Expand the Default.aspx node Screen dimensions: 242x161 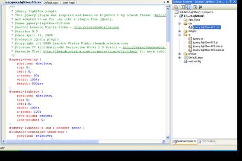click(180, 57)
